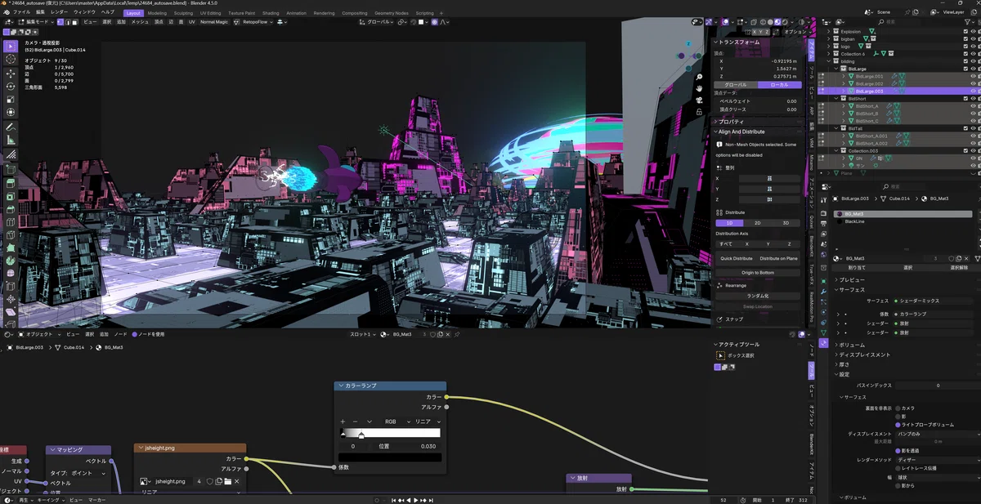Open the ファイル menu

click(x=21, y=13)
